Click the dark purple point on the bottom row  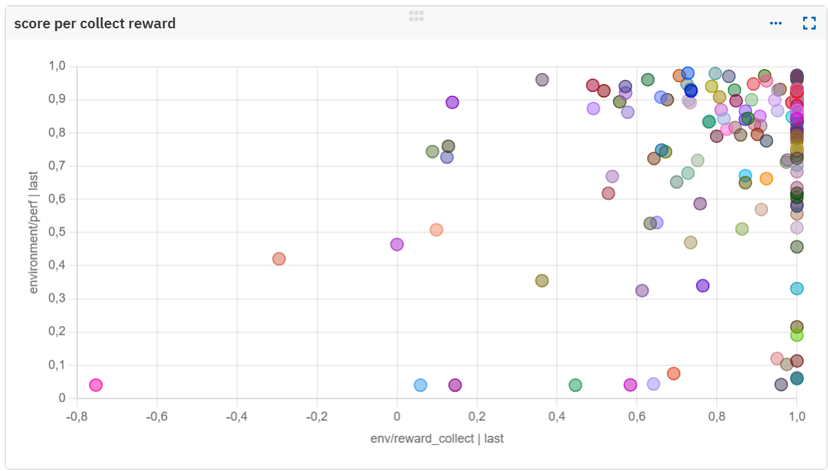pyautogui.click(x=455, y=385)
